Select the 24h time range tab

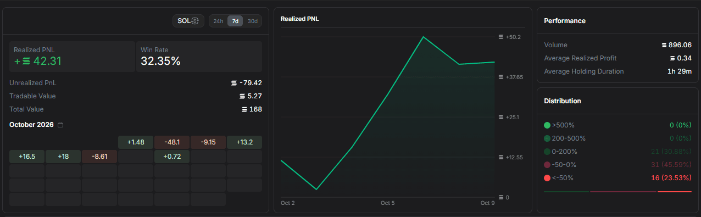click(x=218, y=21)
